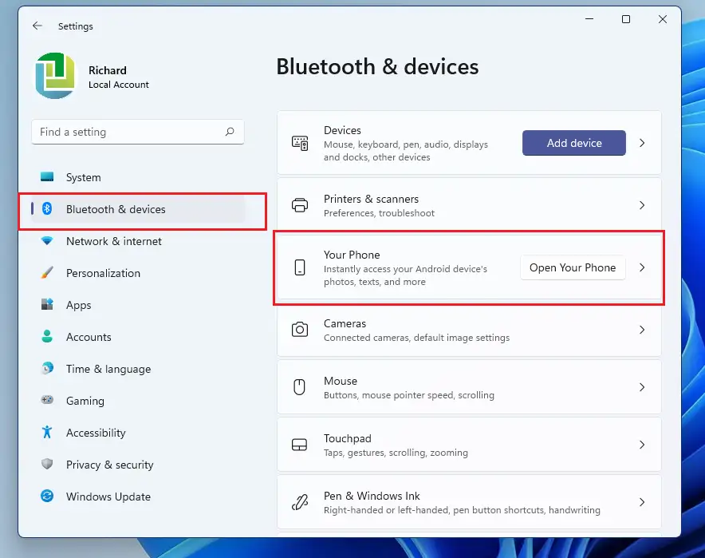Click the Devices keyboard icon

(300, 143)
